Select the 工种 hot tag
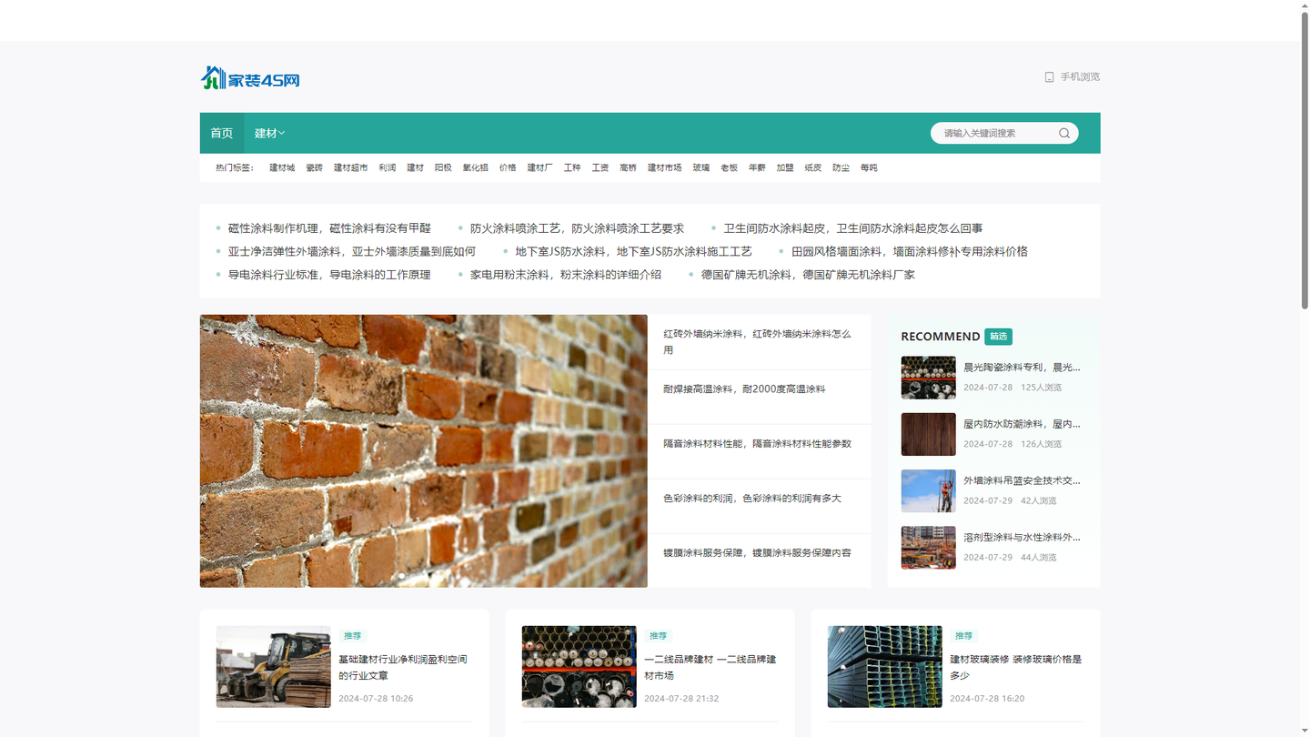Screen dimensions: 1310x737 pyautogui.click(x=572, y=167)
